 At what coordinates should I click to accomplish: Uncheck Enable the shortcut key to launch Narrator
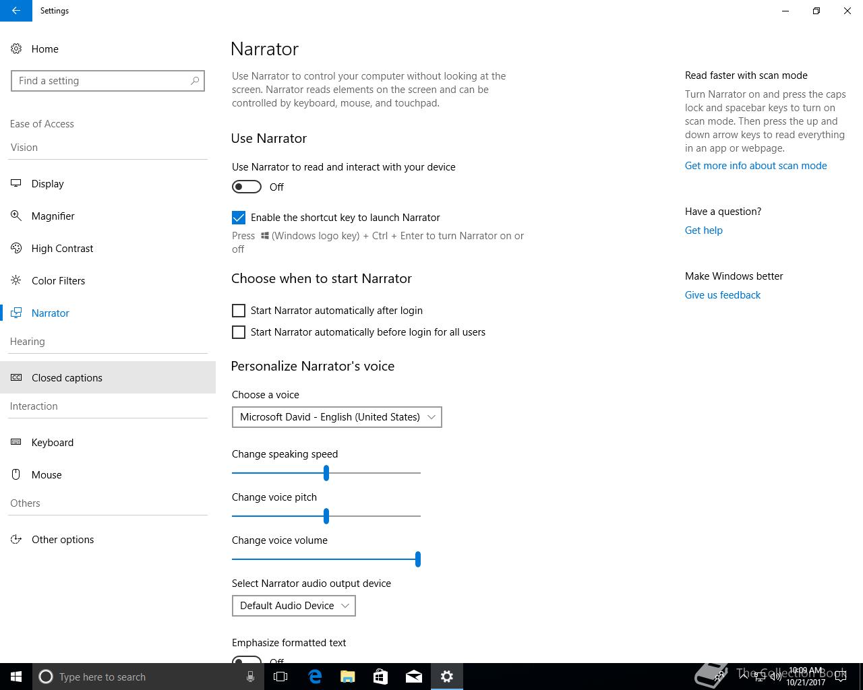tap(239, 218)
